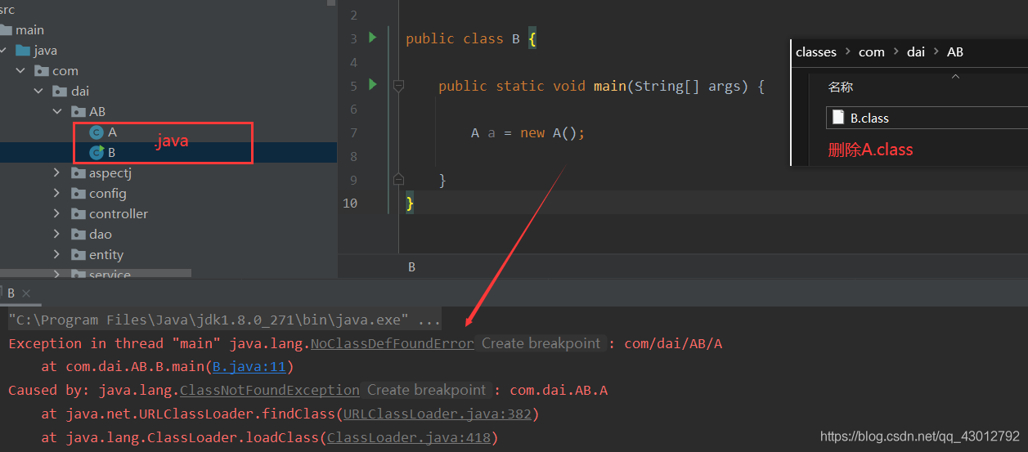The width and height of the screenshot is (1028, 452).
Task: Click the B breadcrumb below editor
Action: pos(411,267)
